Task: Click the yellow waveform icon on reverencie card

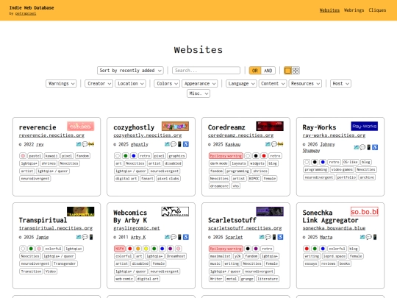Action: [91, 144]
